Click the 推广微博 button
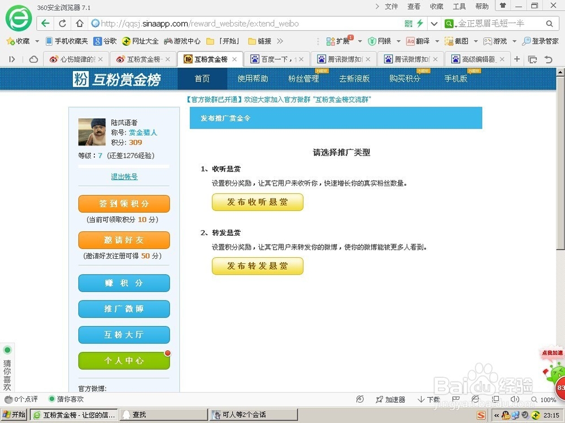Image resolution: width=565 pixels, height=423 pixels. pyautogui.click(x=124, y=309)
